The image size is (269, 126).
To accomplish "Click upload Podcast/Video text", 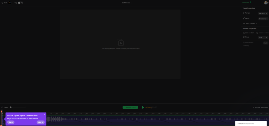I will [x=120, y=49].
